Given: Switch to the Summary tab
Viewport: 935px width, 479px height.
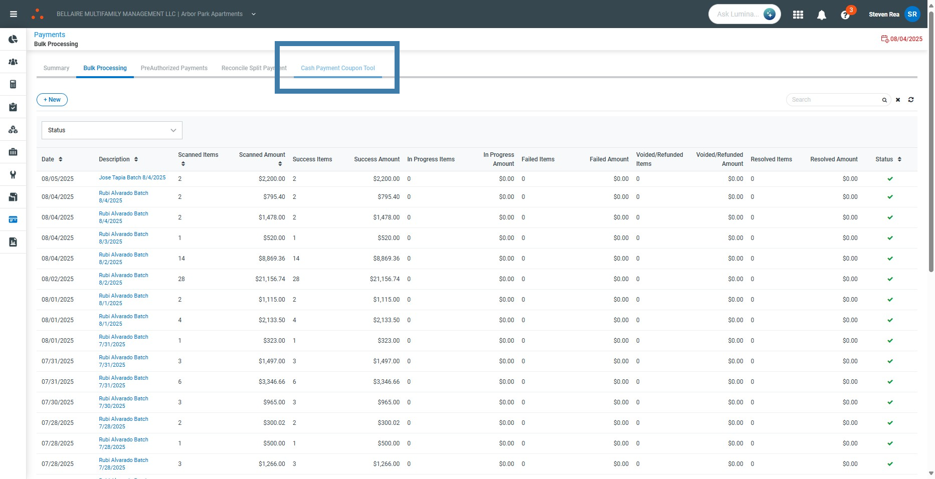Looking at the screenshot, I should click(56, 68).
